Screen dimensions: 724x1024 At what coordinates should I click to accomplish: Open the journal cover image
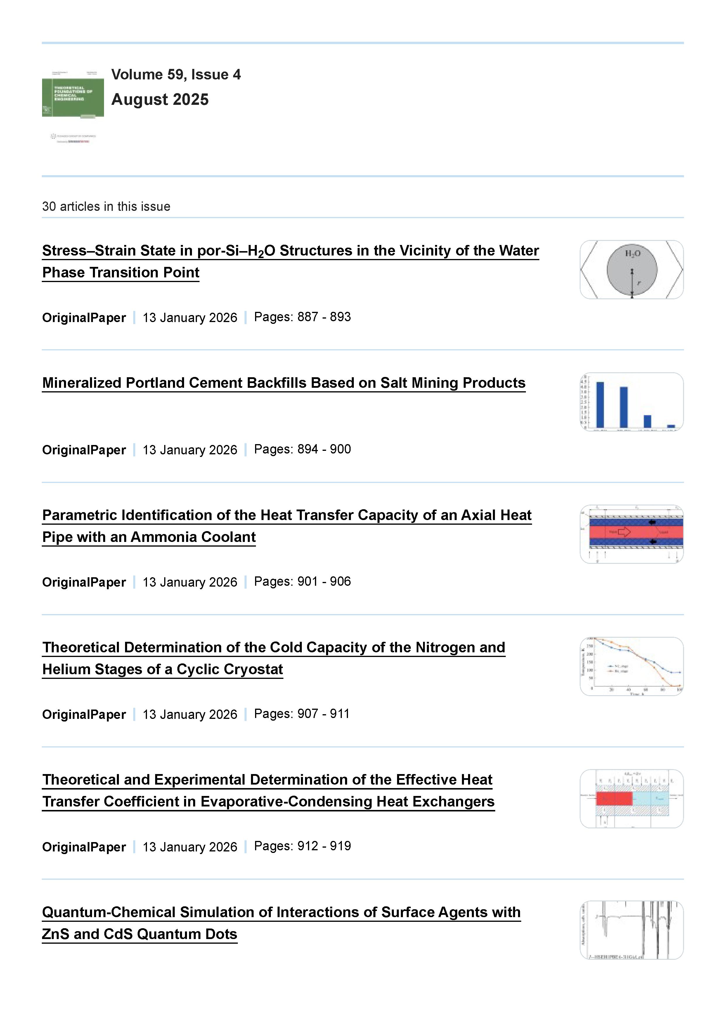tap(73, 94)
